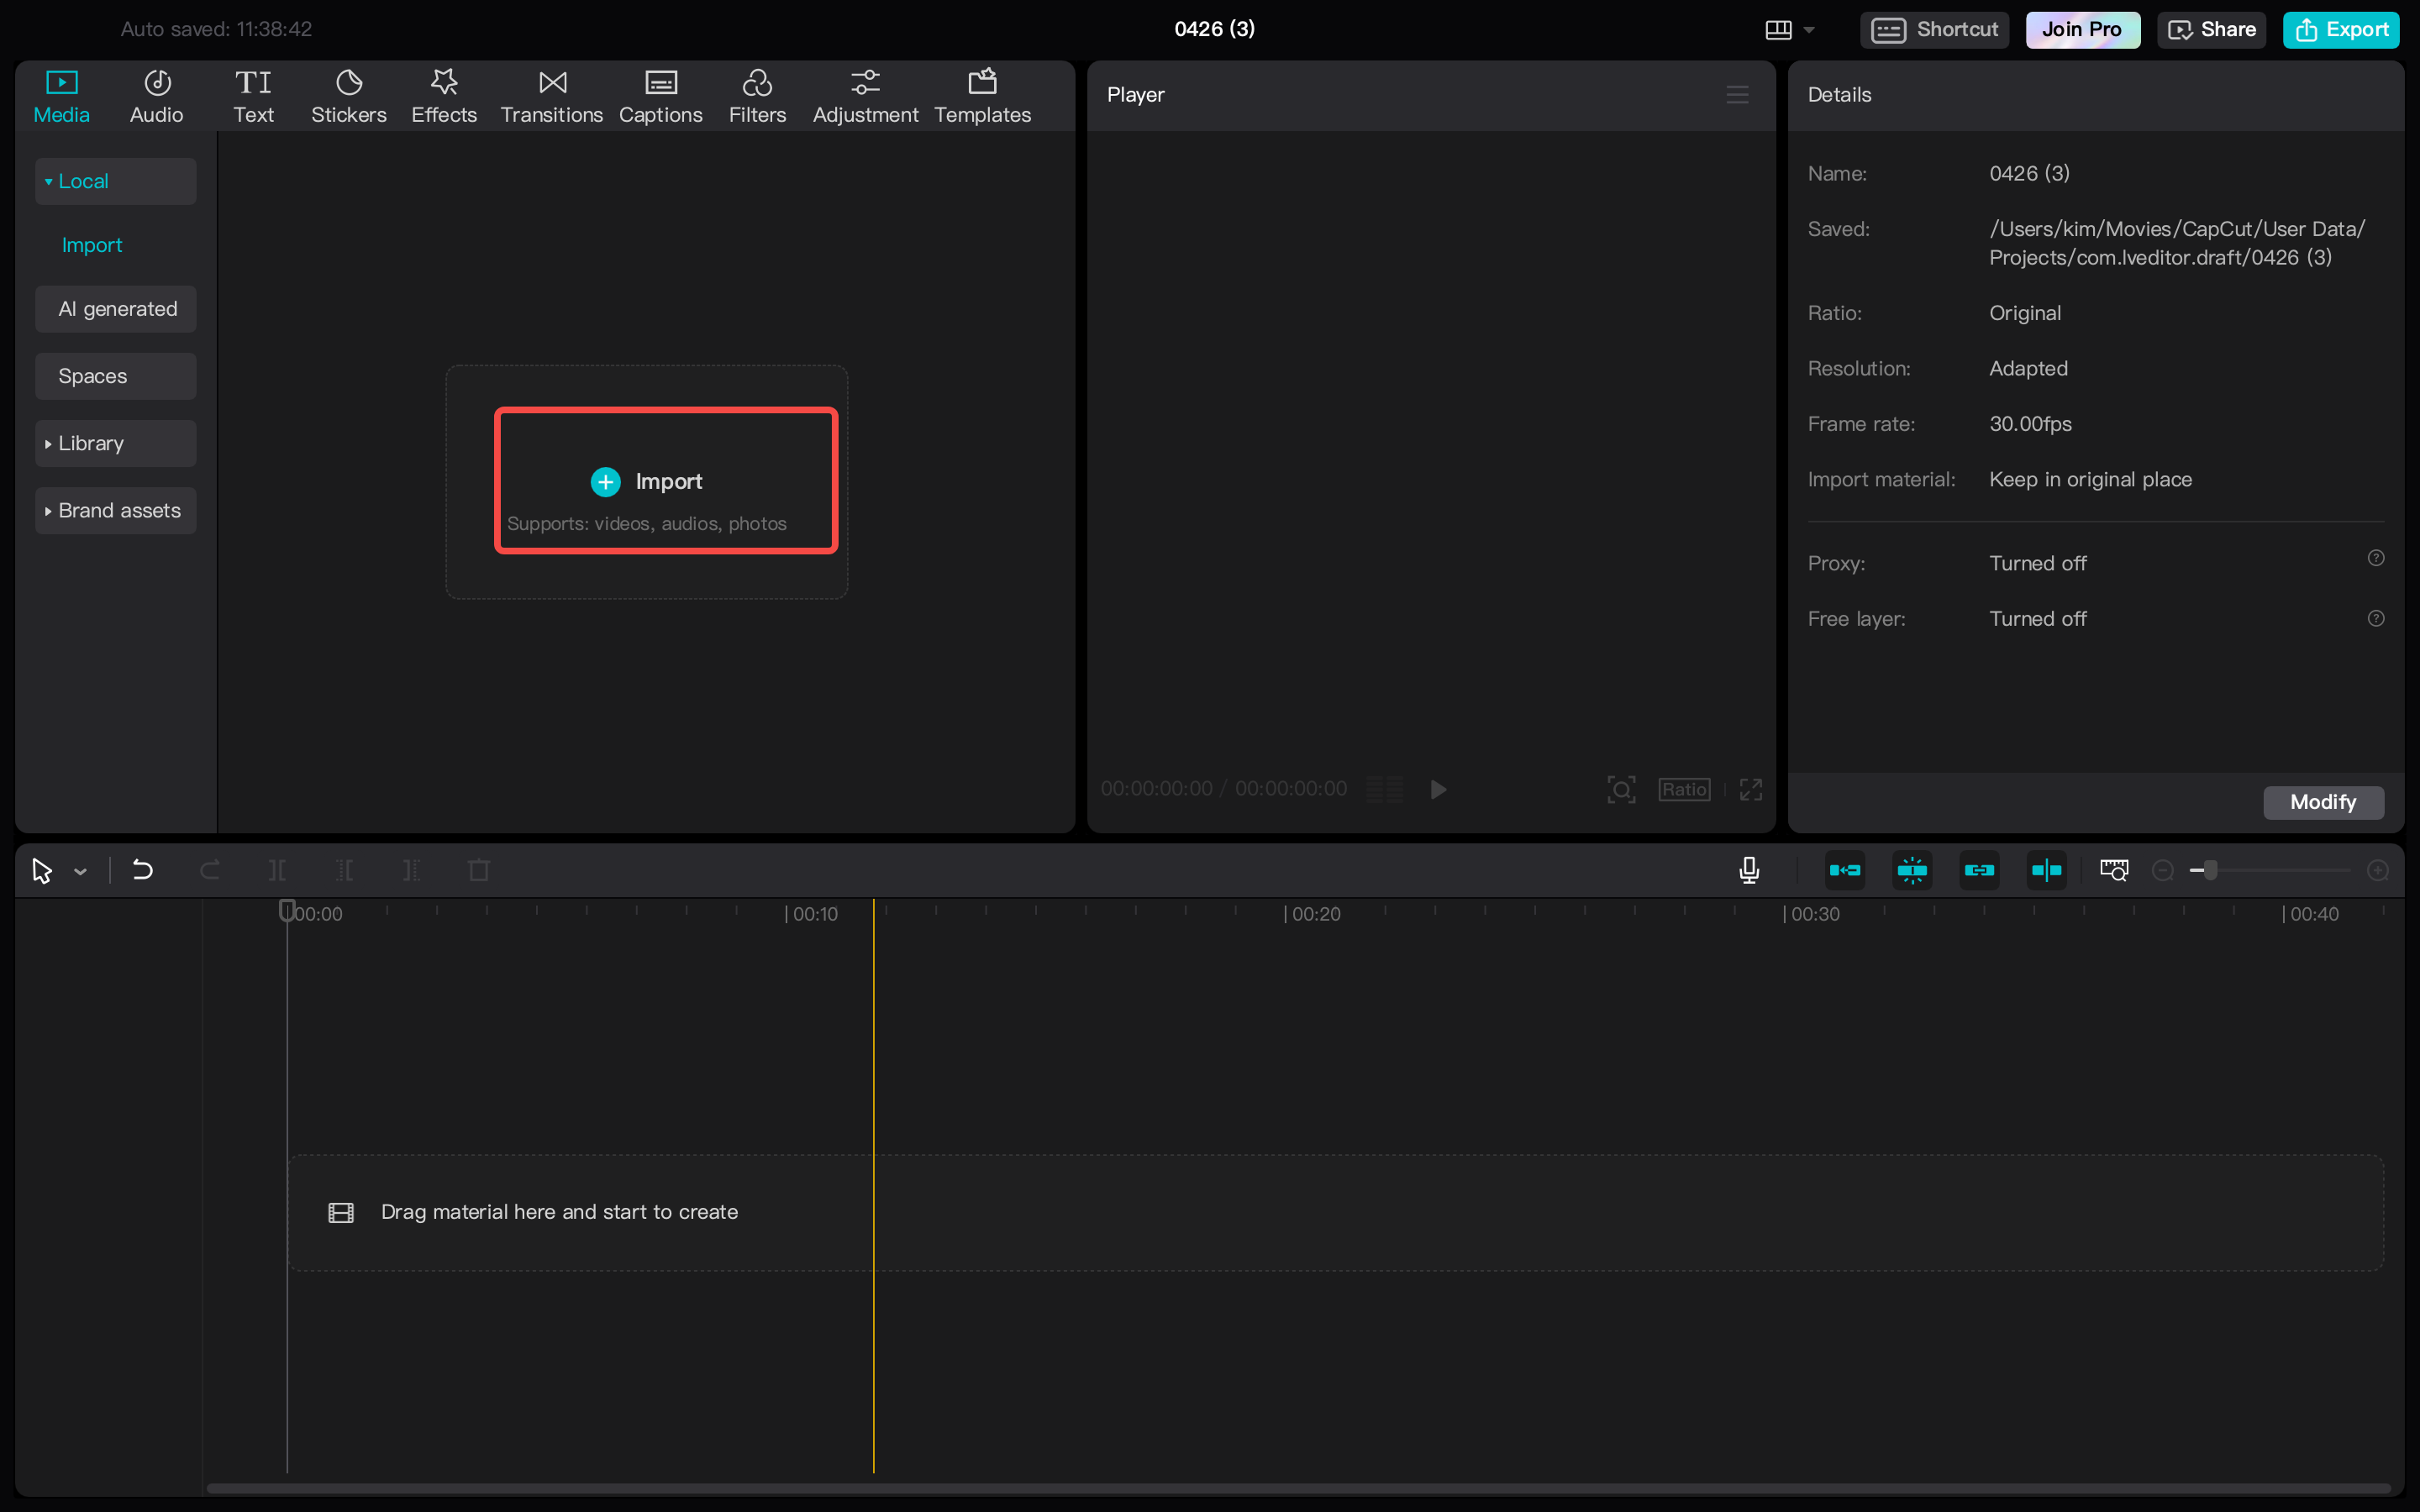Click the Modify project settings button
This screenshot has width=2420, height=1512.
[x=2323, y=801]
